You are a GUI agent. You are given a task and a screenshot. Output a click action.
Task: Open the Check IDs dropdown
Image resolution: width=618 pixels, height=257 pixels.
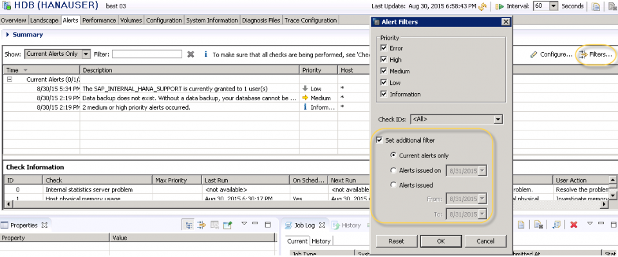(498, 120)
